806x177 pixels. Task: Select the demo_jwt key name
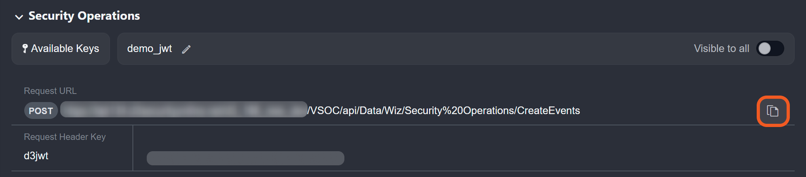click(149, 49)
